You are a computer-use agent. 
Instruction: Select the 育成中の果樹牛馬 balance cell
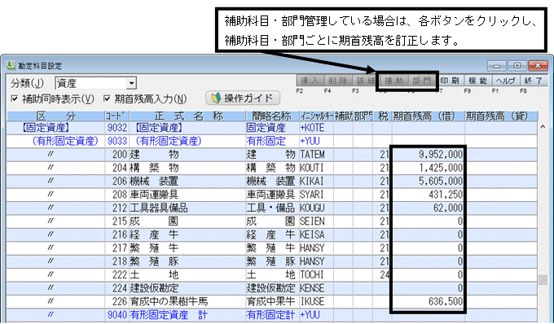[x=429, y=301]
